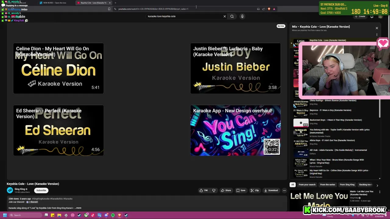
Task: Open the Brave Shields lion icon
Action: pyautogui.click(x=269, y=9)
